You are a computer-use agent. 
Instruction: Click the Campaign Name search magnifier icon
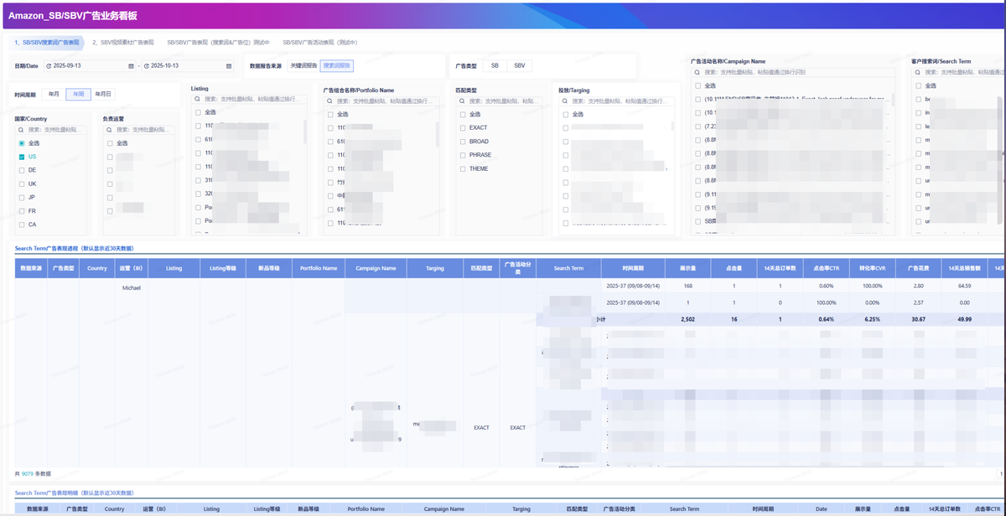click(x=697, y=72)
